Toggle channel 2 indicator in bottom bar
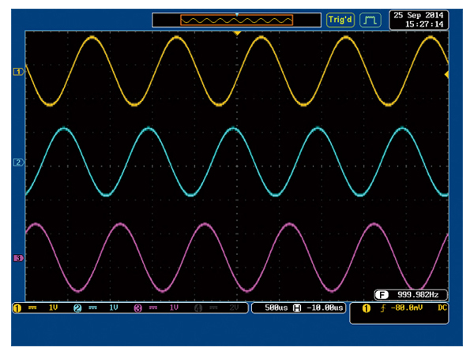Image resolution: width=474 pixels, height=355 pixels. tap(77, 308)
